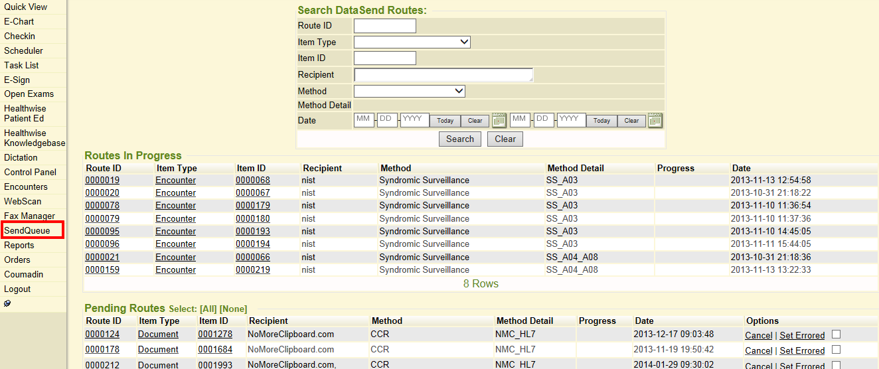Open route ID 0000019 link
Image resolution: width=879 pixels, height=369 pixels.
click(x=102, y=180)
